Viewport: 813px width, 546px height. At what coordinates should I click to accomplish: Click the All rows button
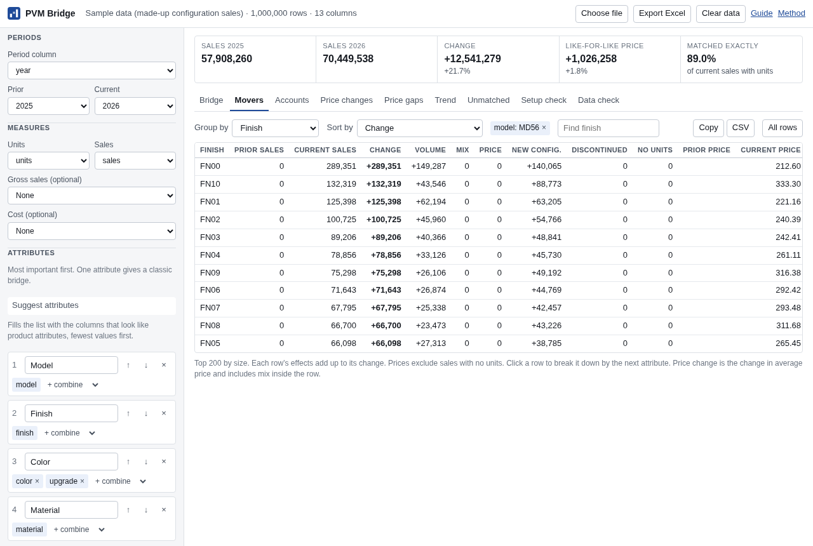pyautogui.click(x=783, y=128)
